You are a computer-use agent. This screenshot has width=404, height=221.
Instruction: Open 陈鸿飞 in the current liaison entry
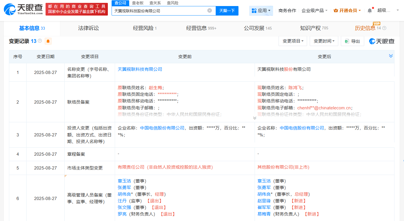(x=295, y=88)
